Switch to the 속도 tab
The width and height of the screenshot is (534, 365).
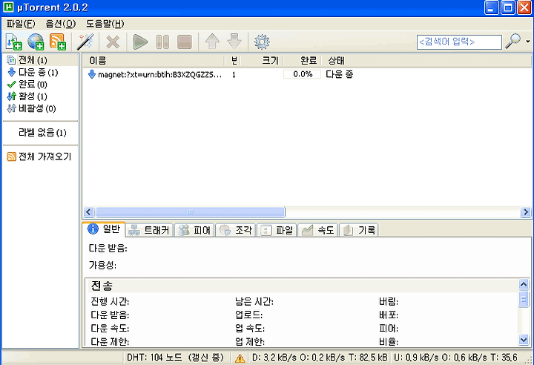click(x=318, y=231)
